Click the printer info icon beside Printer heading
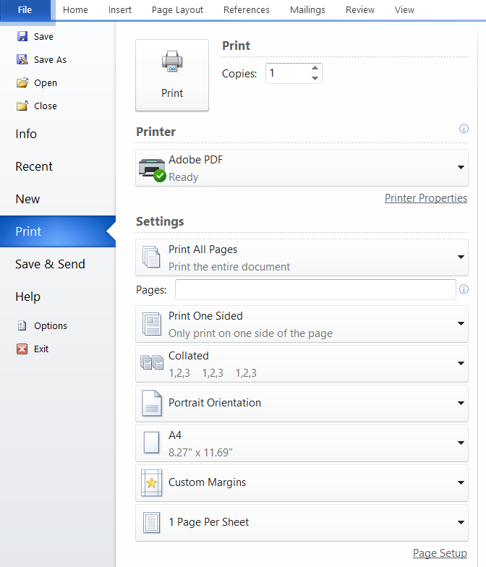The width and height of the screenshot is (486, 567). coord(464,129)
